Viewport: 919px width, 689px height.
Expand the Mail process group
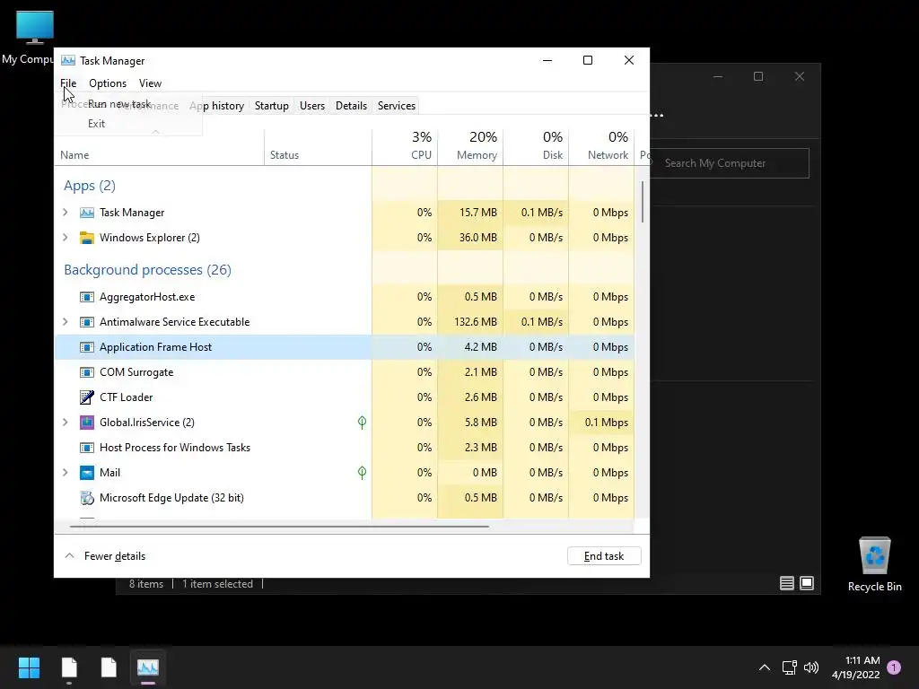click(65, 473)
